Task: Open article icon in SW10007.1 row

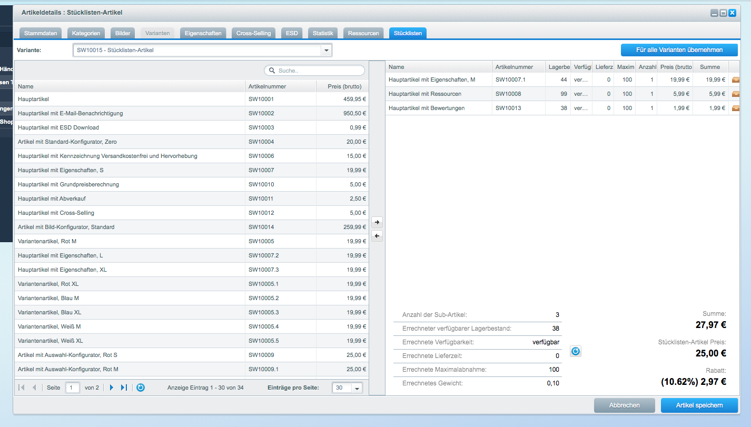Action: (x=736, y=80)
